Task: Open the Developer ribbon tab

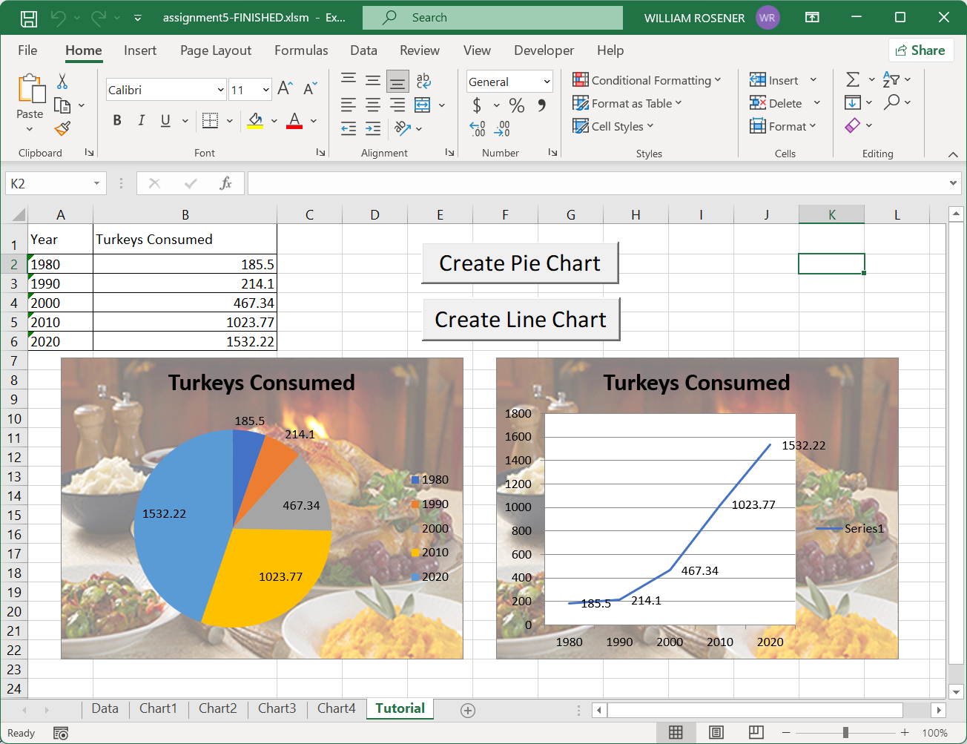Action: pos(544,50)
